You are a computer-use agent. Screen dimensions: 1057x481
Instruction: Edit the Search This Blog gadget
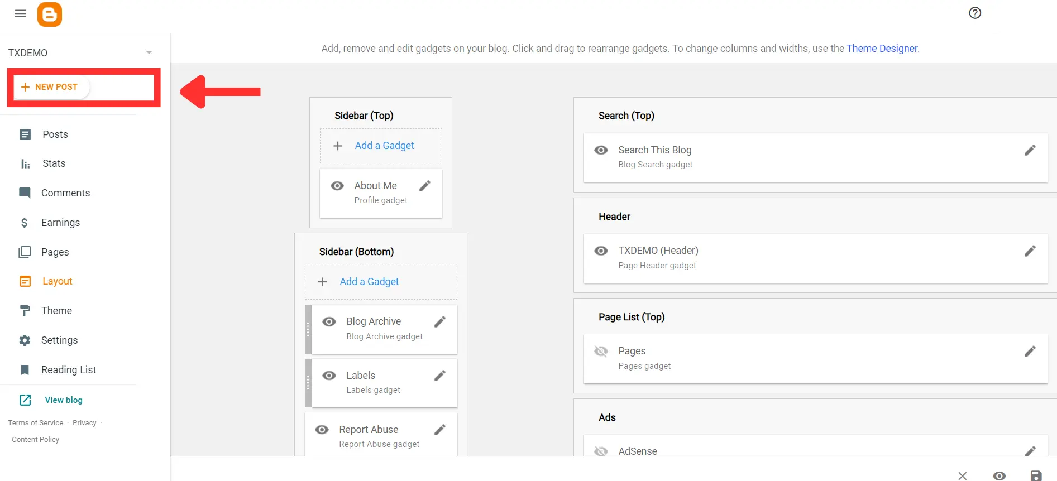(1030, 150)
